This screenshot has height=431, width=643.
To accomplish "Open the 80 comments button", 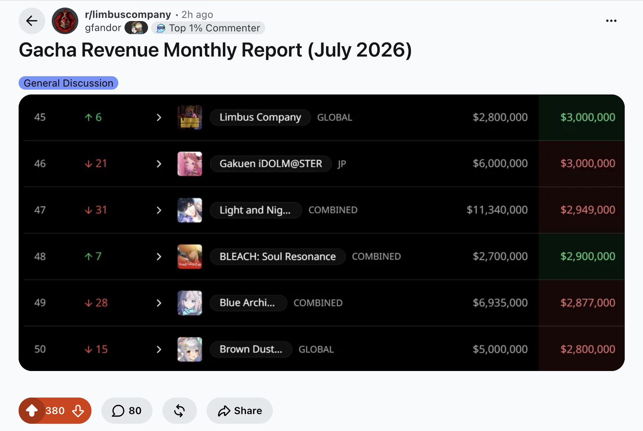I will pos(127,411).
